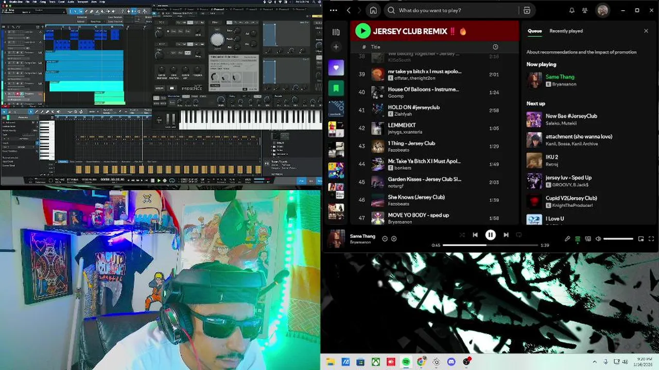
Task: Play New Bae #JerseyClub from queue
Action: pyautogui.click(x=589, y=119)
